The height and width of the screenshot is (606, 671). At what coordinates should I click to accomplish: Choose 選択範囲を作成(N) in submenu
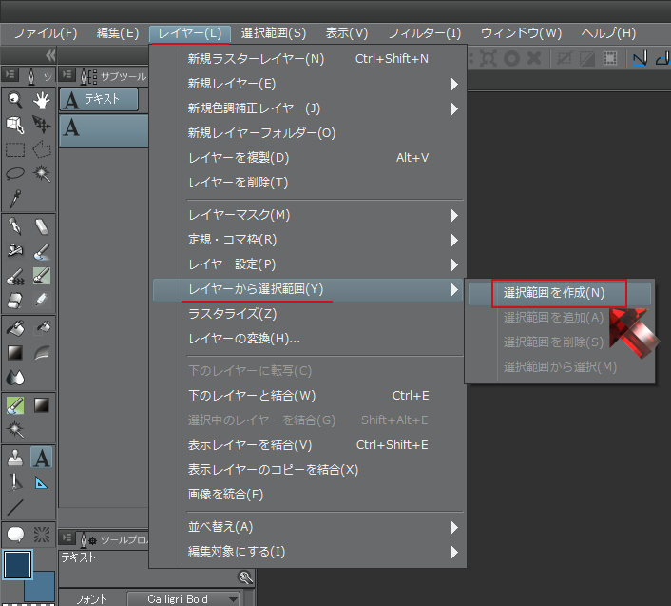point(560,293)
